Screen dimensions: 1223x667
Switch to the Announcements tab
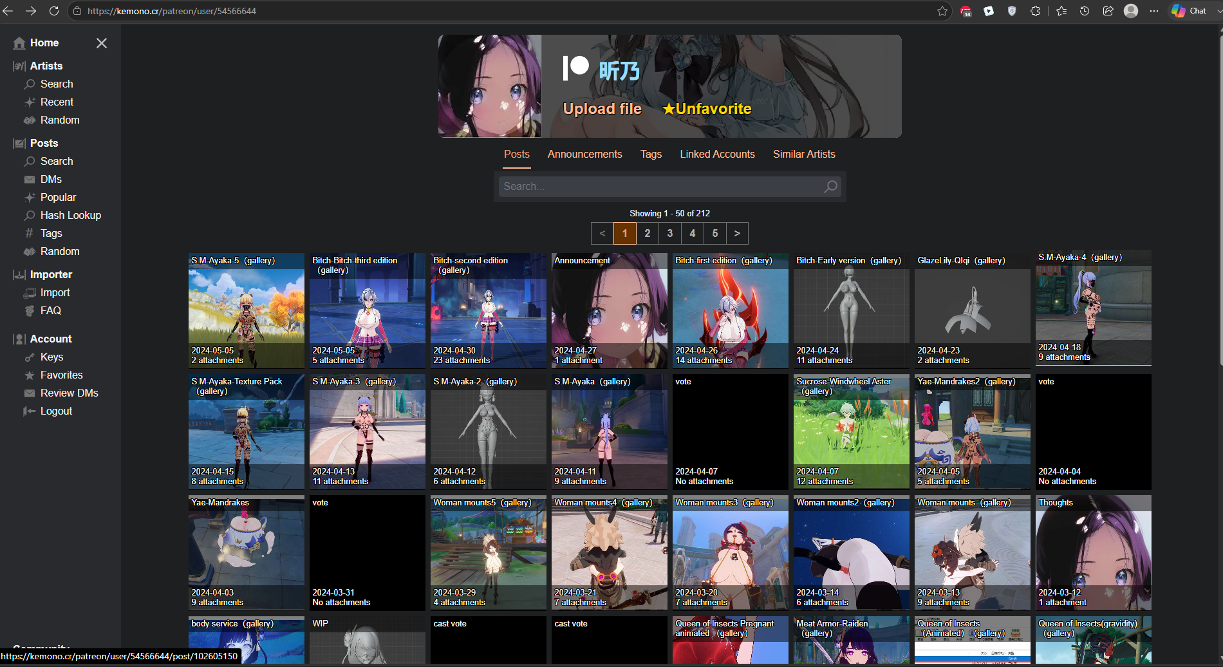pos(585,155)
